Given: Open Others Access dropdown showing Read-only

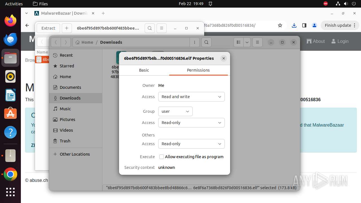Looking at the screenshot, I should pyautogui.click(x=191, y=144).
